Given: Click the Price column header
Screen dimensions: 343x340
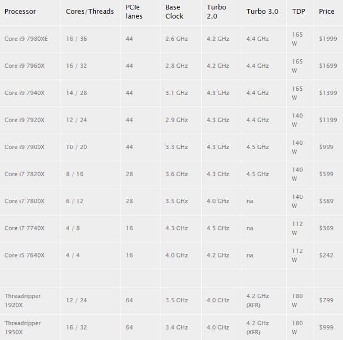Looking at the screenshot, I should [327, 12].
